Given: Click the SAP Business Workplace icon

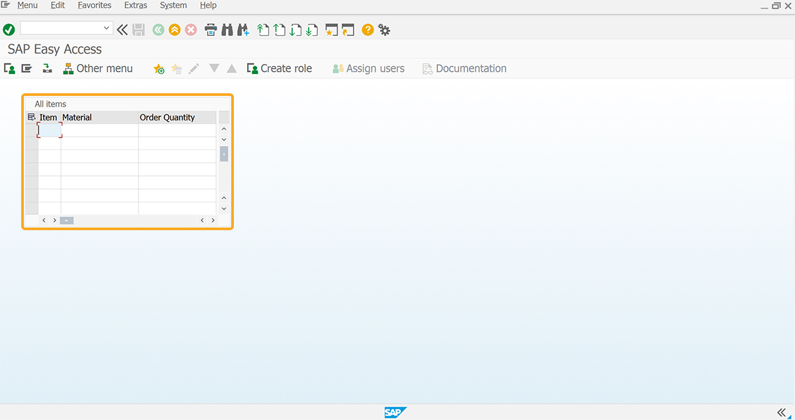Looking at the screenshot, I should click(47, 68).
